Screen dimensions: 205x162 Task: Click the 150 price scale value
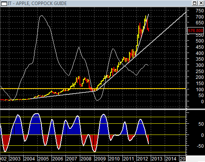[x=200, y=84]
